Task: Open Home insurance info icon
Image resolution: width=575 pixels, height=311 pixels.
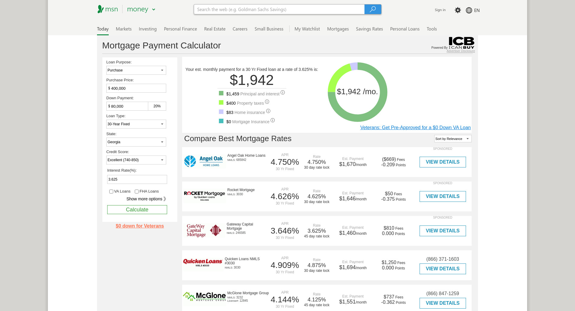Action: click(268, 111)
